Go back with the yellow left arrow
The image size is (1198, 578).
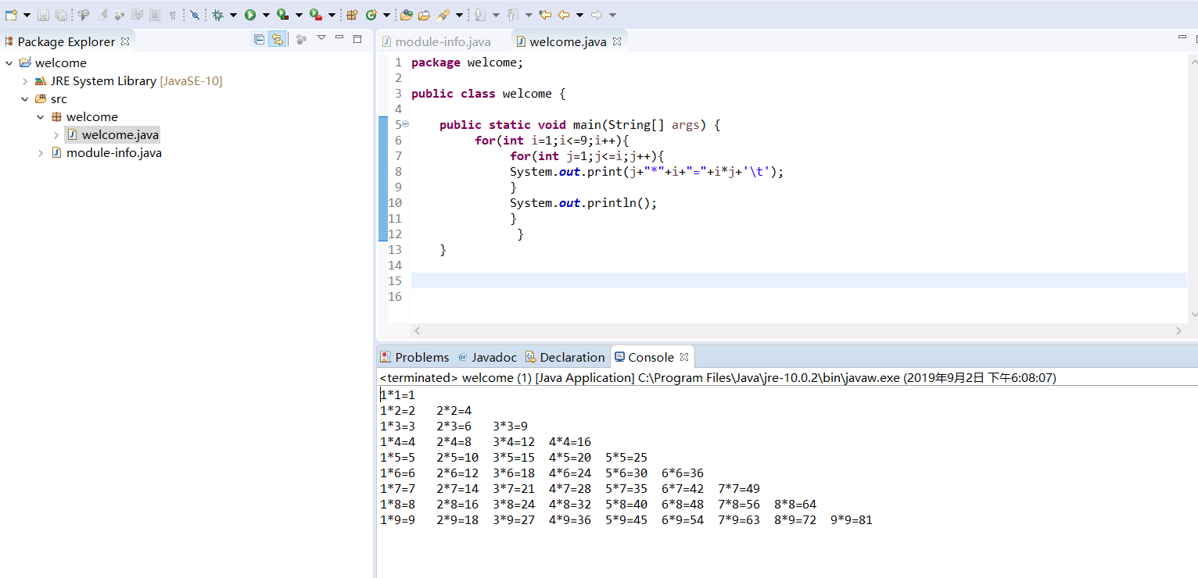tap(563, 15)
